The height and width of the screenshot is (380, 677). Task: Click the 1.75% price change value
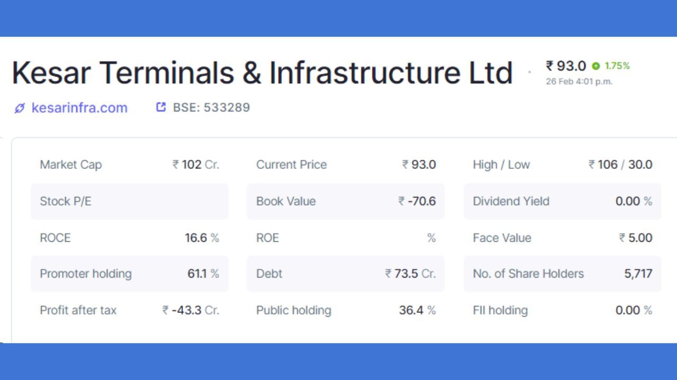(x=617, y=66)
